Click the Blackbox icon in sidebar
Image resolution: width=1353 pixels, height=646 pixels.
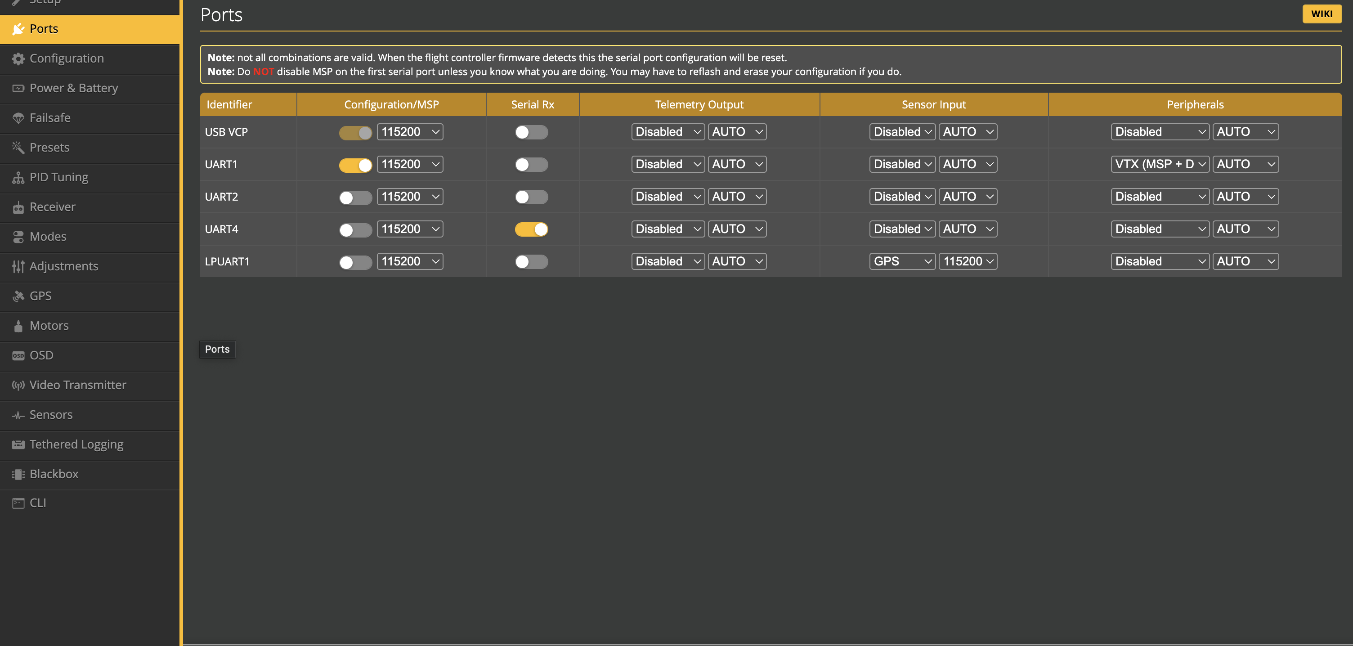point(18,474)
